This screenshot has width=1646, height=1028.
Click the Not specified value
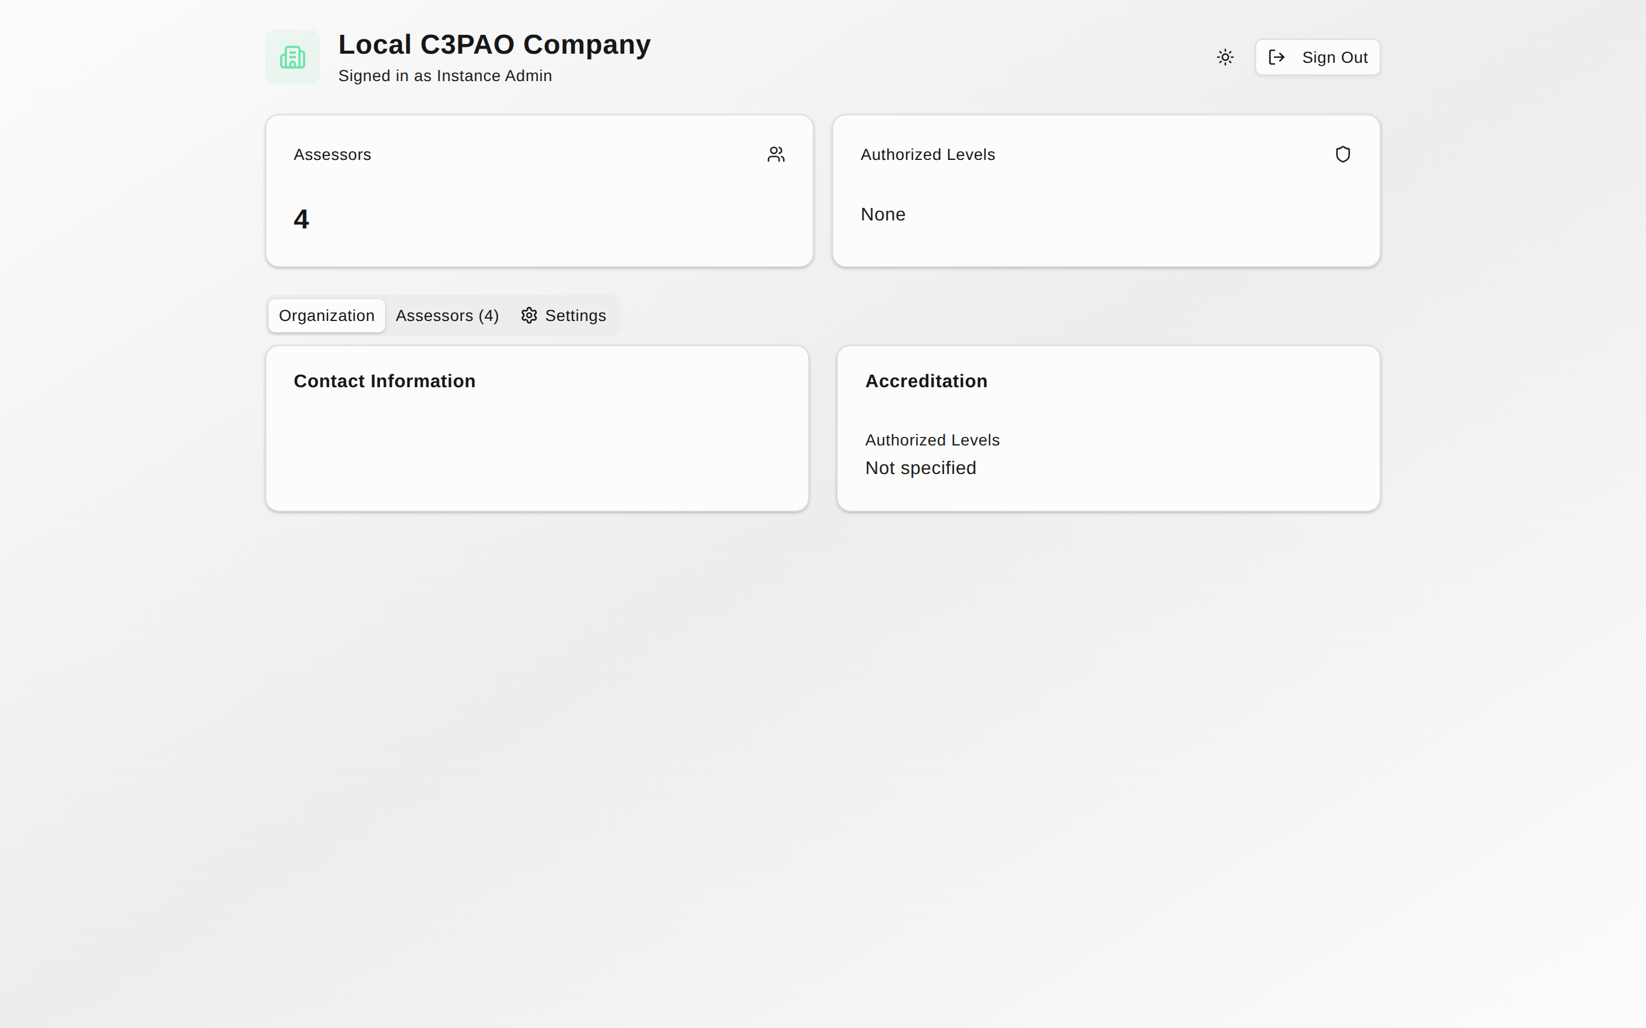920,468
